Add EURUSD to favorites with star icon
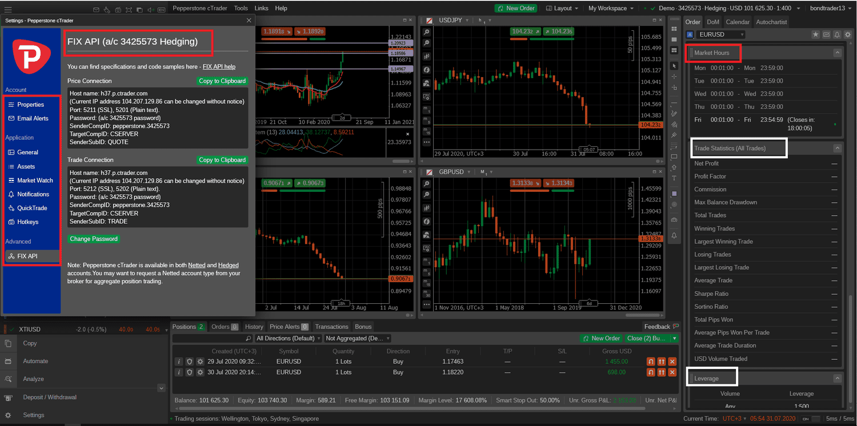 tap(816, 35)
